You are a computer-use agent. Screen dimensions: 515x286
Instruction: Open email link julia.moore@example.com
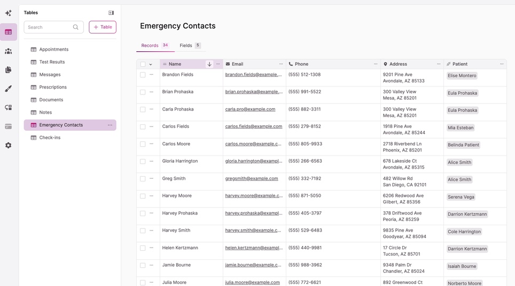(x=253, y=282)
